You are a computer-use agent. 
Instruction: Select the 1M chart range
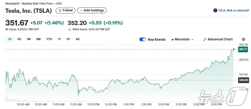(x=29, y=39)
